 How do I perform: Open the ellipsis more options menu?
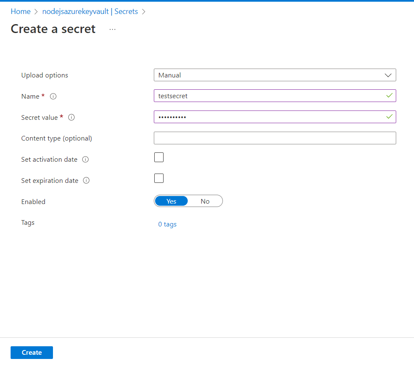(x=112, y=29)
